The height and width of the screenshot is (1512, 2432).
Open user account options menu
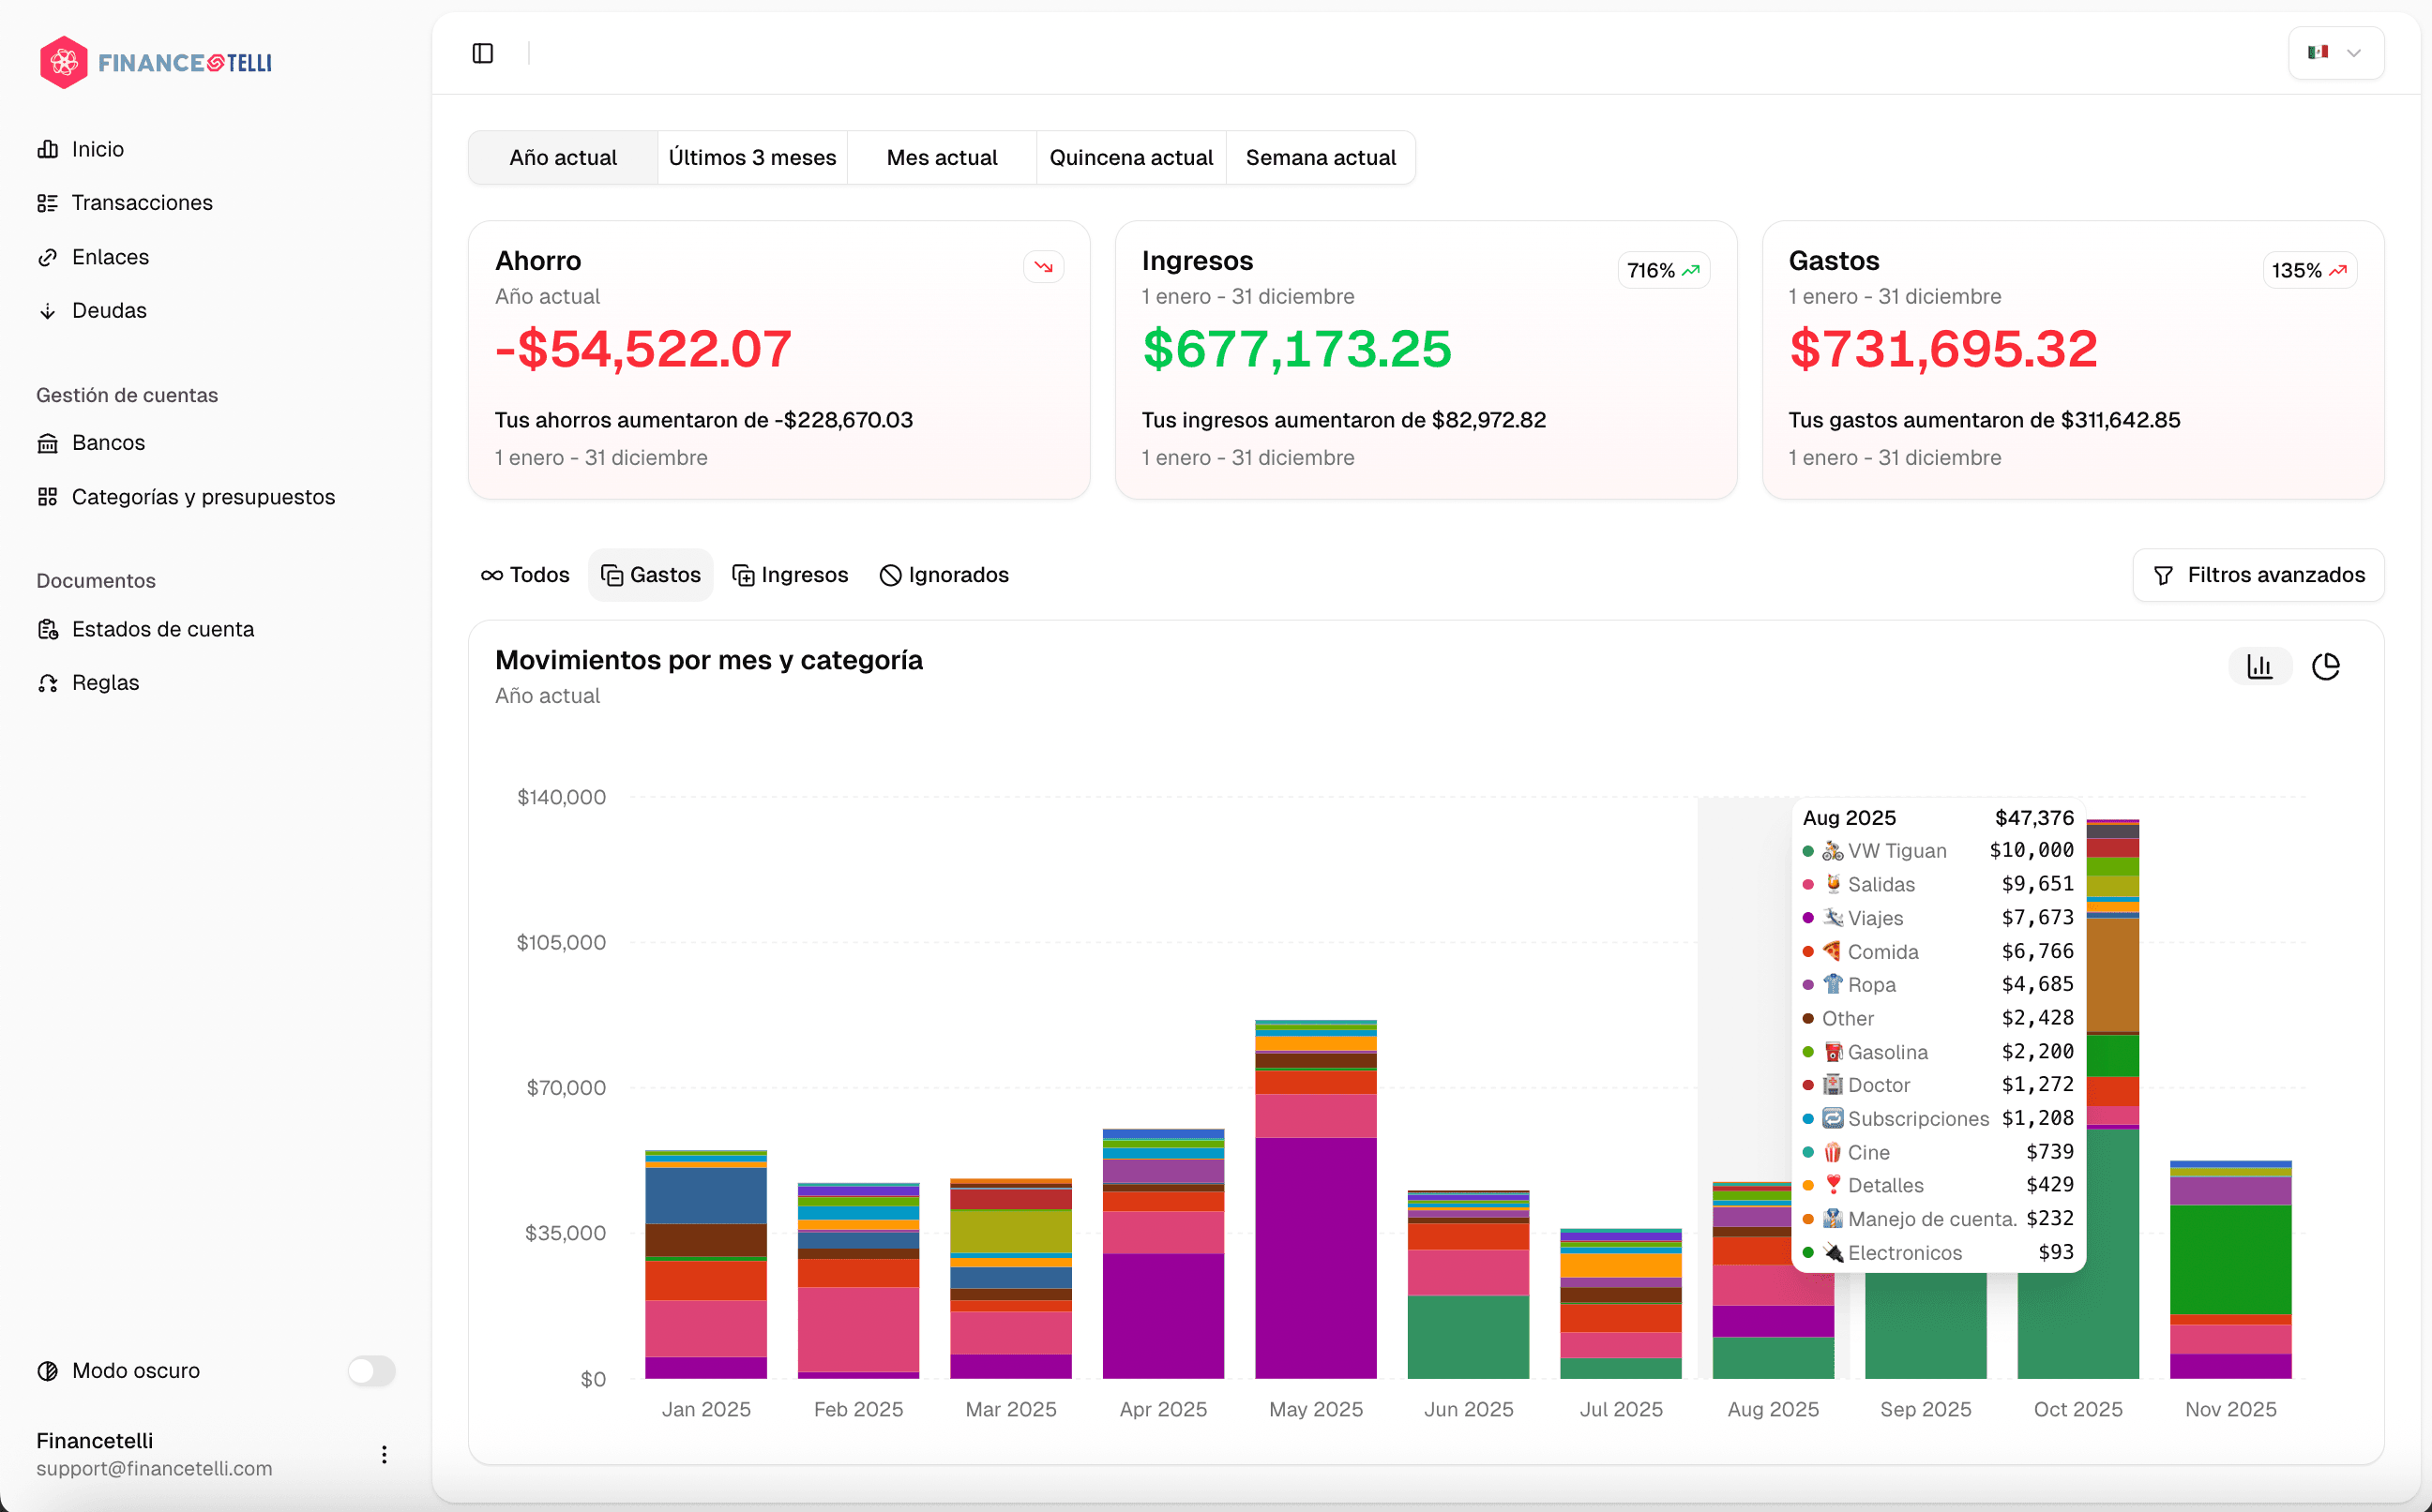385,1454
